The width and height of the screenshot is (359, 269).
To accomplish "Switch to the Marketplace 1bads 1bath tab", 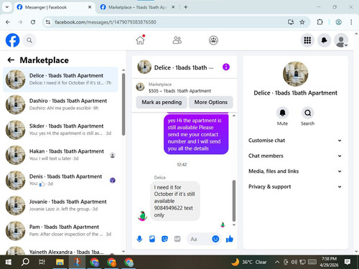I will click(137, 7).
